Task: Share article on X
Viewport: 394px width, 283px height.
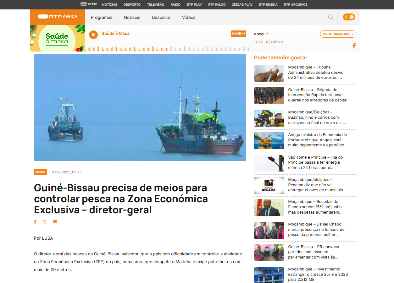Action: pyautogui.click(x=45, y=222)
